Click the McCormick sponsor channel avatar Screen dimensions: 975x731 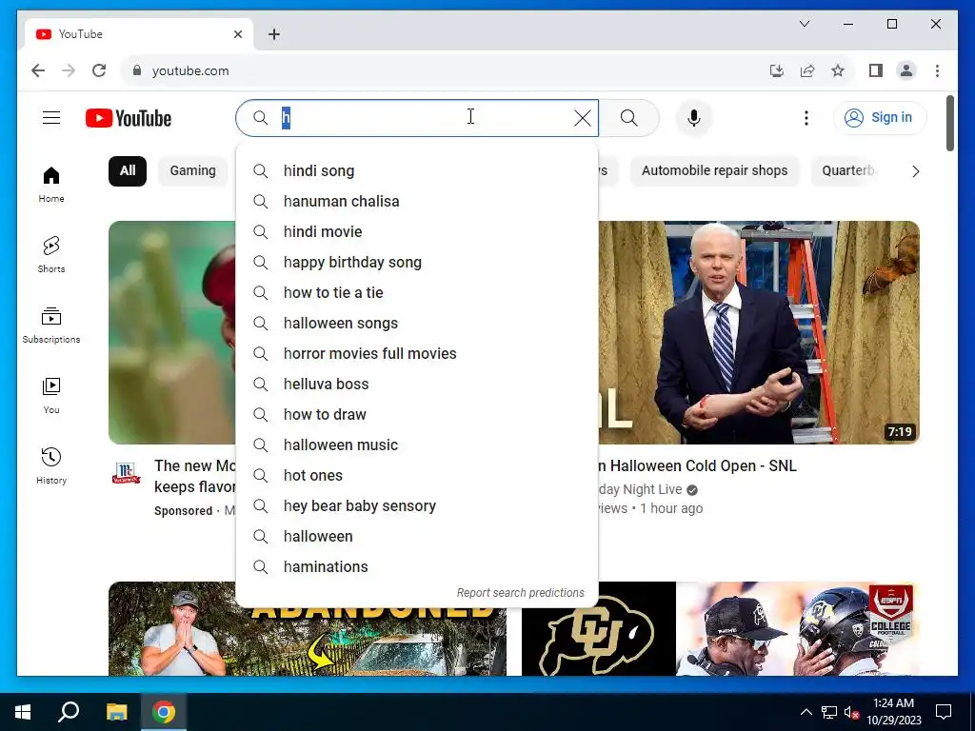click(127, 473)
